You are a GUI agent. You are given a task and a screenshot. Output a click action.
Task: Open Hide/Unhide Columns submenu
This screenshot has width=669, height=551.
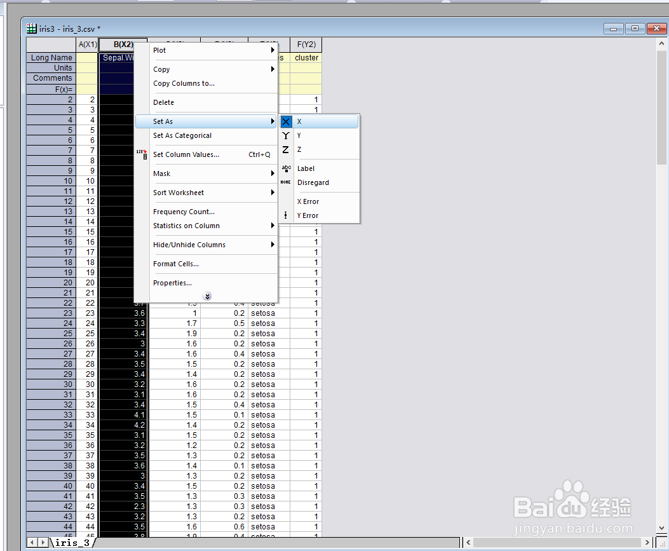point(206,245)
